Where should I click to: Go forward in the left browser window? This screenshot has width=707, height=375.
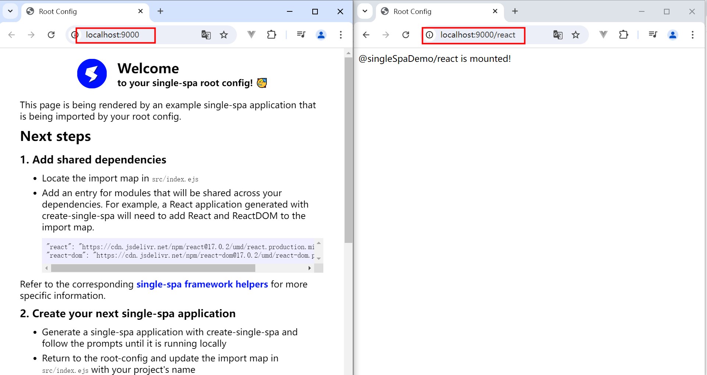[x=31, y=35]
